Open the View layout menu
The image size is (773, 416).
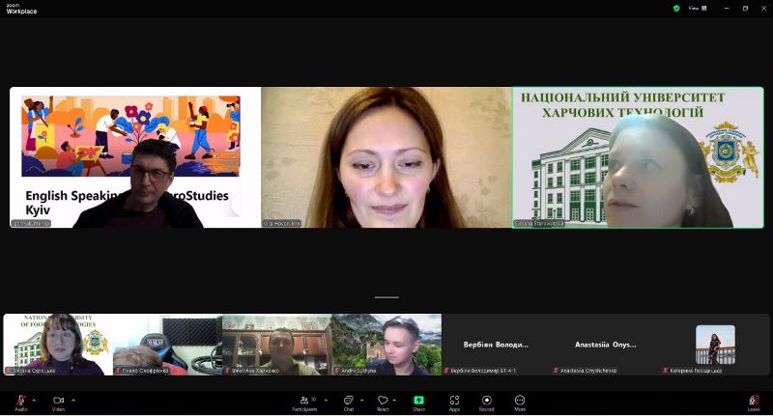pos(698,8)
